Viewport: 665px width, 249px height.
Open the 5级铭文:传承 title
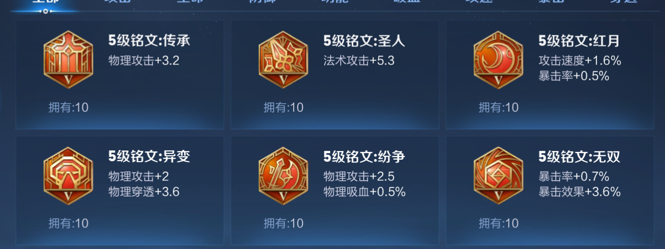[x=149, y=41]
